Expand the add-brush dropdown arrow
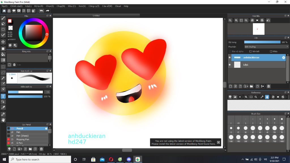 (22, 149)
